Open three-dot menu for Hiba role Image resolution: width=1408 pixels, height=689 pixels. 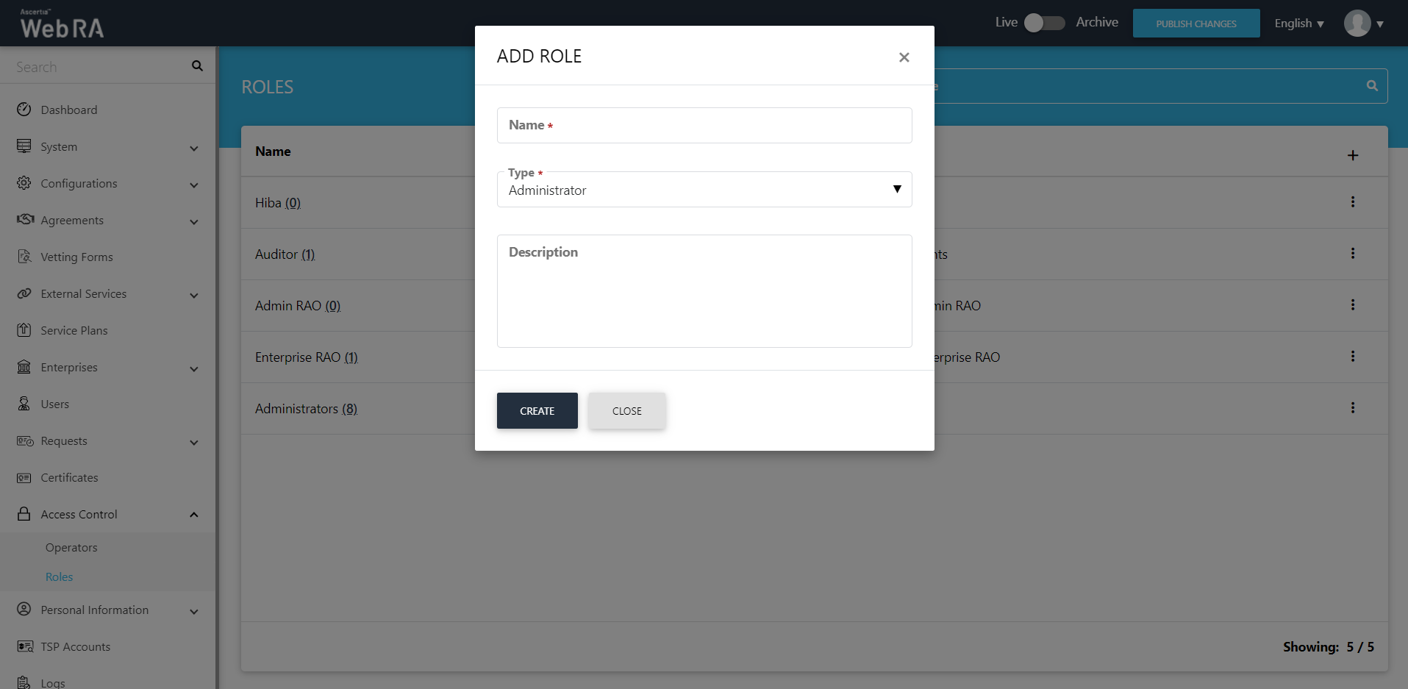pyautogui.click(x=1352, y=202)
